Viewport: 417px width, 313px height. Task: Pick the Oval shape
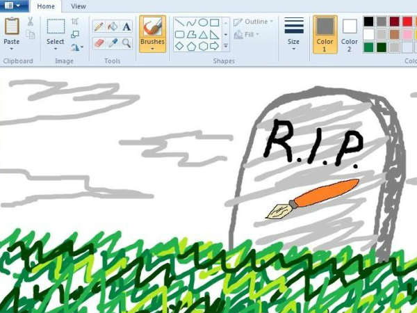click(203, 23)
